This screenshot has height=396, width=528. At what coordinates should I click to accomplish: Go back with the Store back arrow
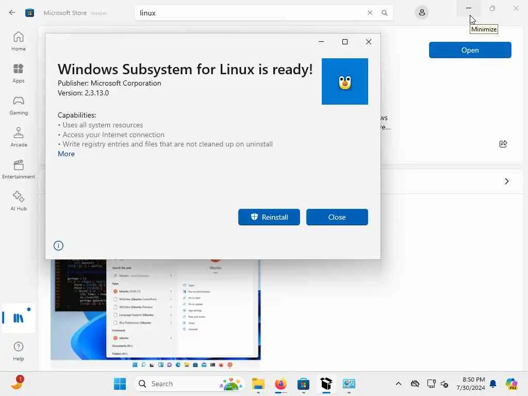(12, 13)
